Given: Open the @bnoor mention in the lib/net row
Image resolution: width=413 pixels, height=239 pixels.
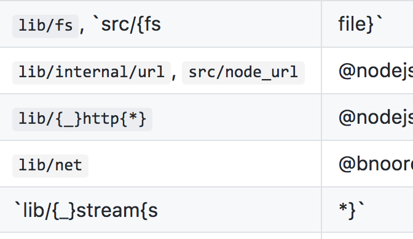Looking at the screenshot, I should [x=376, y=164].
